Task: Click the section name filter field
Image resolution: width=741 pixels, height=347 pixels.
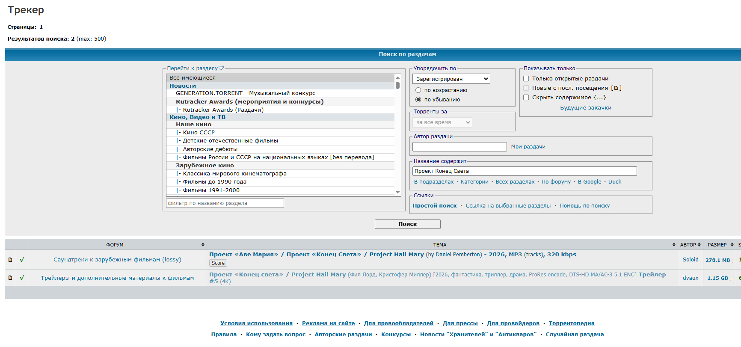Action: click(x=225, y=203)
